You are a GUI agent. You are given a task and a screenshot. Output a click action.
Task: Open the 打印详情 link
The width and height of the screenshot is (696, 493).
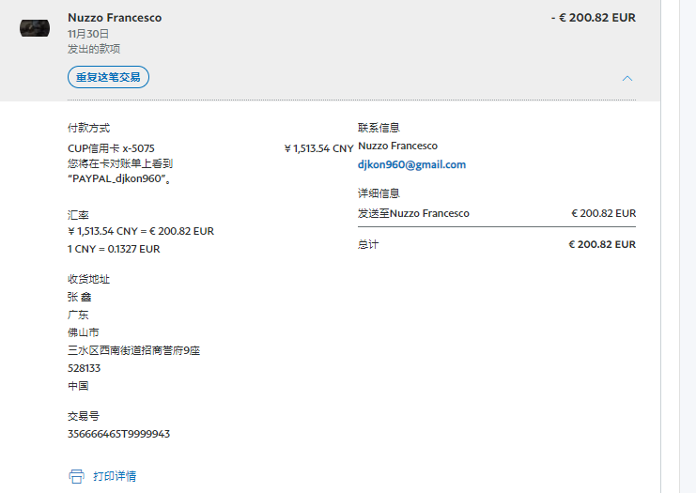(x=115, y=476)
